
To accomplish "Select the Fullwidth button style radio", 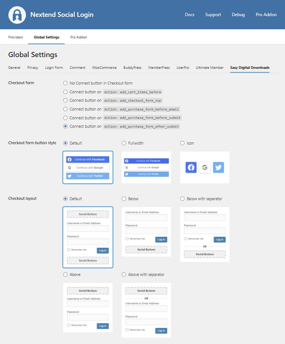I will tap(124, 143).
